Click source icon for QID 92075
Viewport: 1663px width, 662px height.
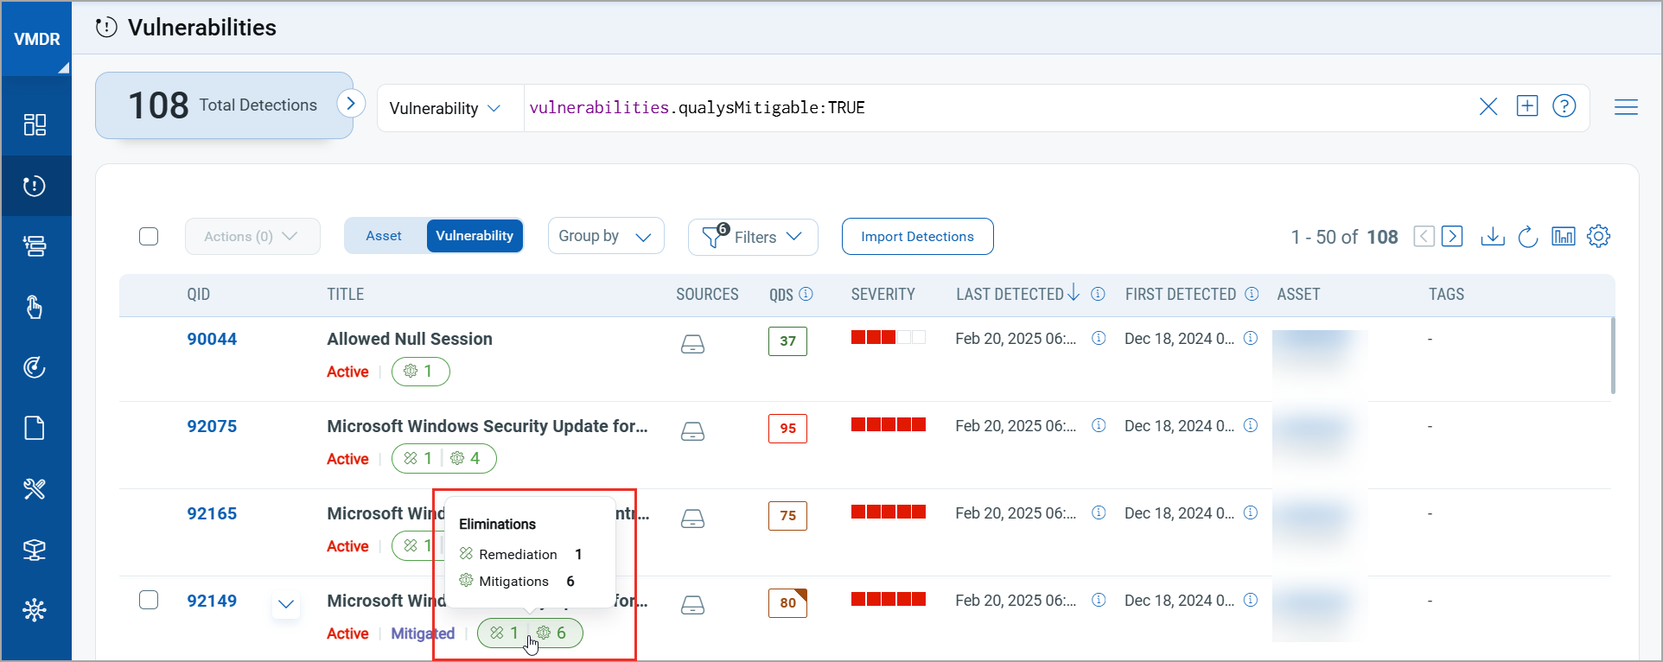point(692,431)
